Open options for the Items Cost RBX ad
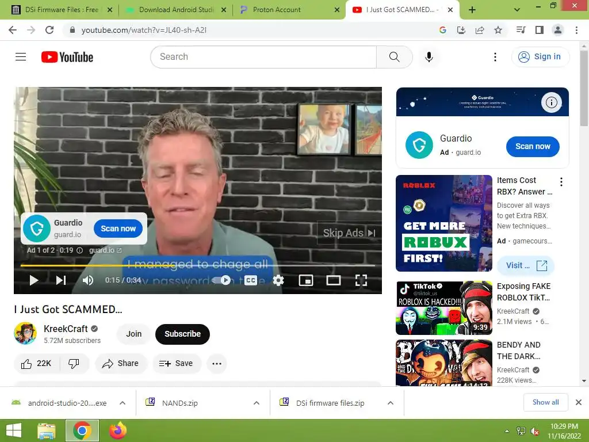The image size is (589, 442). [561, 182]
